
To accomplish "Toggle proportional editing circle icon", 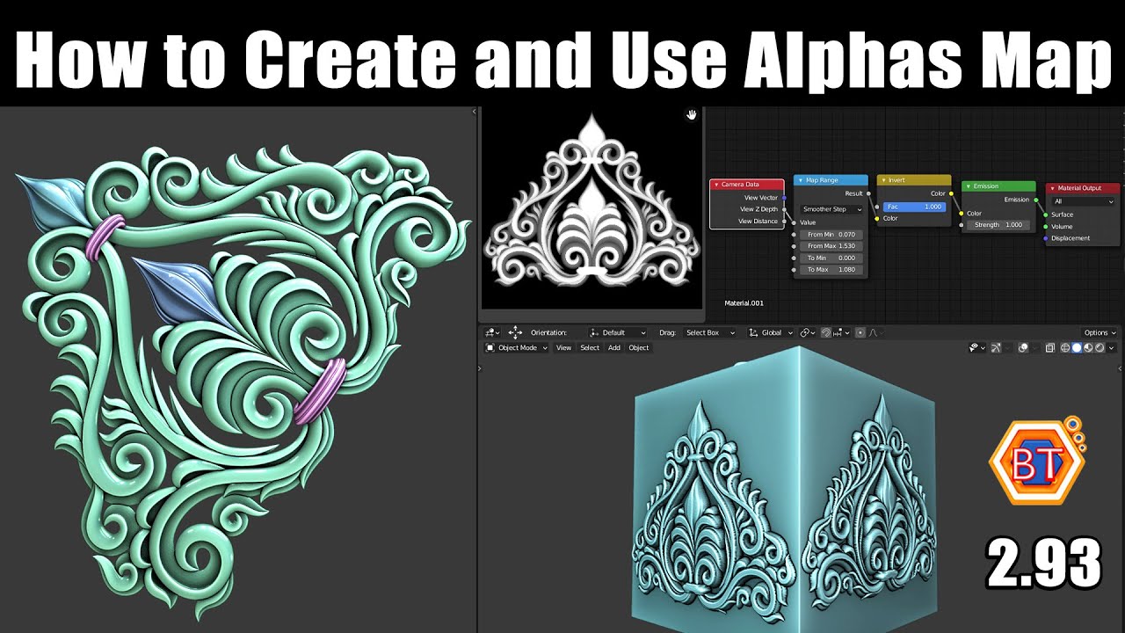I will click(x=860, y=332).
